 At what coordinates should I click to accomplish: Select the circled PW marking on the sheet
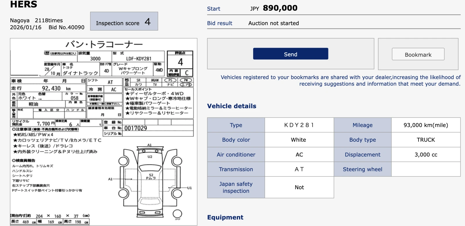[x=186, y=80]
